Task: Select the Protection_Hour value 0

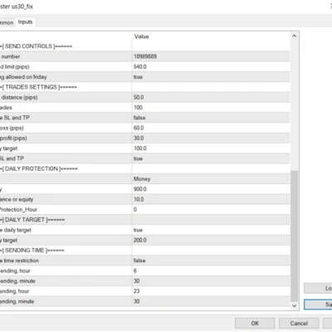Action: coord(135,209)
